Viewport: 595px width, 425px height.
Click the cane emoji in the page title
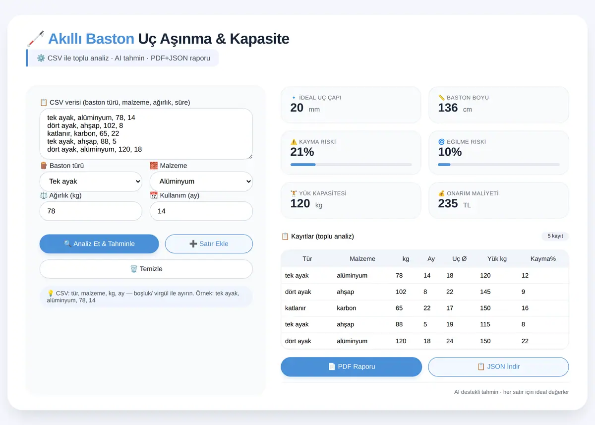coord(35,39)
